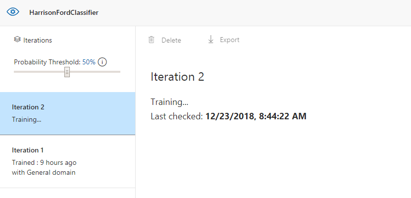
Task: Click the Probability Threshold label
Action: [x=47, y=62]
